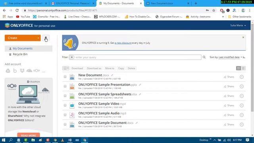Show more account options ellipsis
Screen dimensions: 254x143
(44, 71)
